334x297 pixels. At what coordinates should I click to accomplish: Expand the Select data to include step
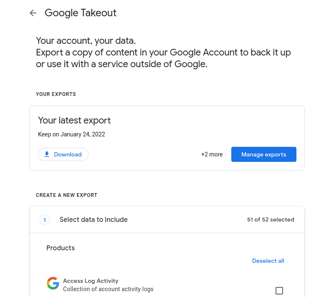pos(167,219)
